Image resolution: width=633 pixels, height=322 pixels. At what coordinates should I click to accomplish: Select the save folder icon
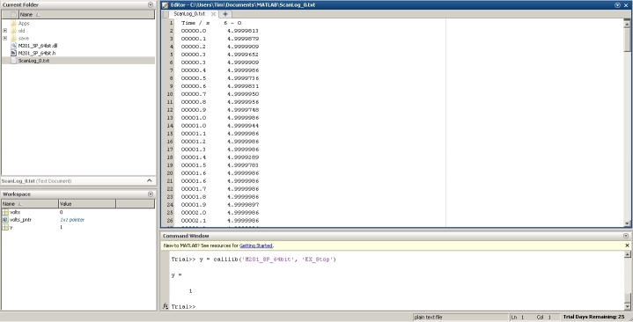pyautogui.click(x=14, y=39)
